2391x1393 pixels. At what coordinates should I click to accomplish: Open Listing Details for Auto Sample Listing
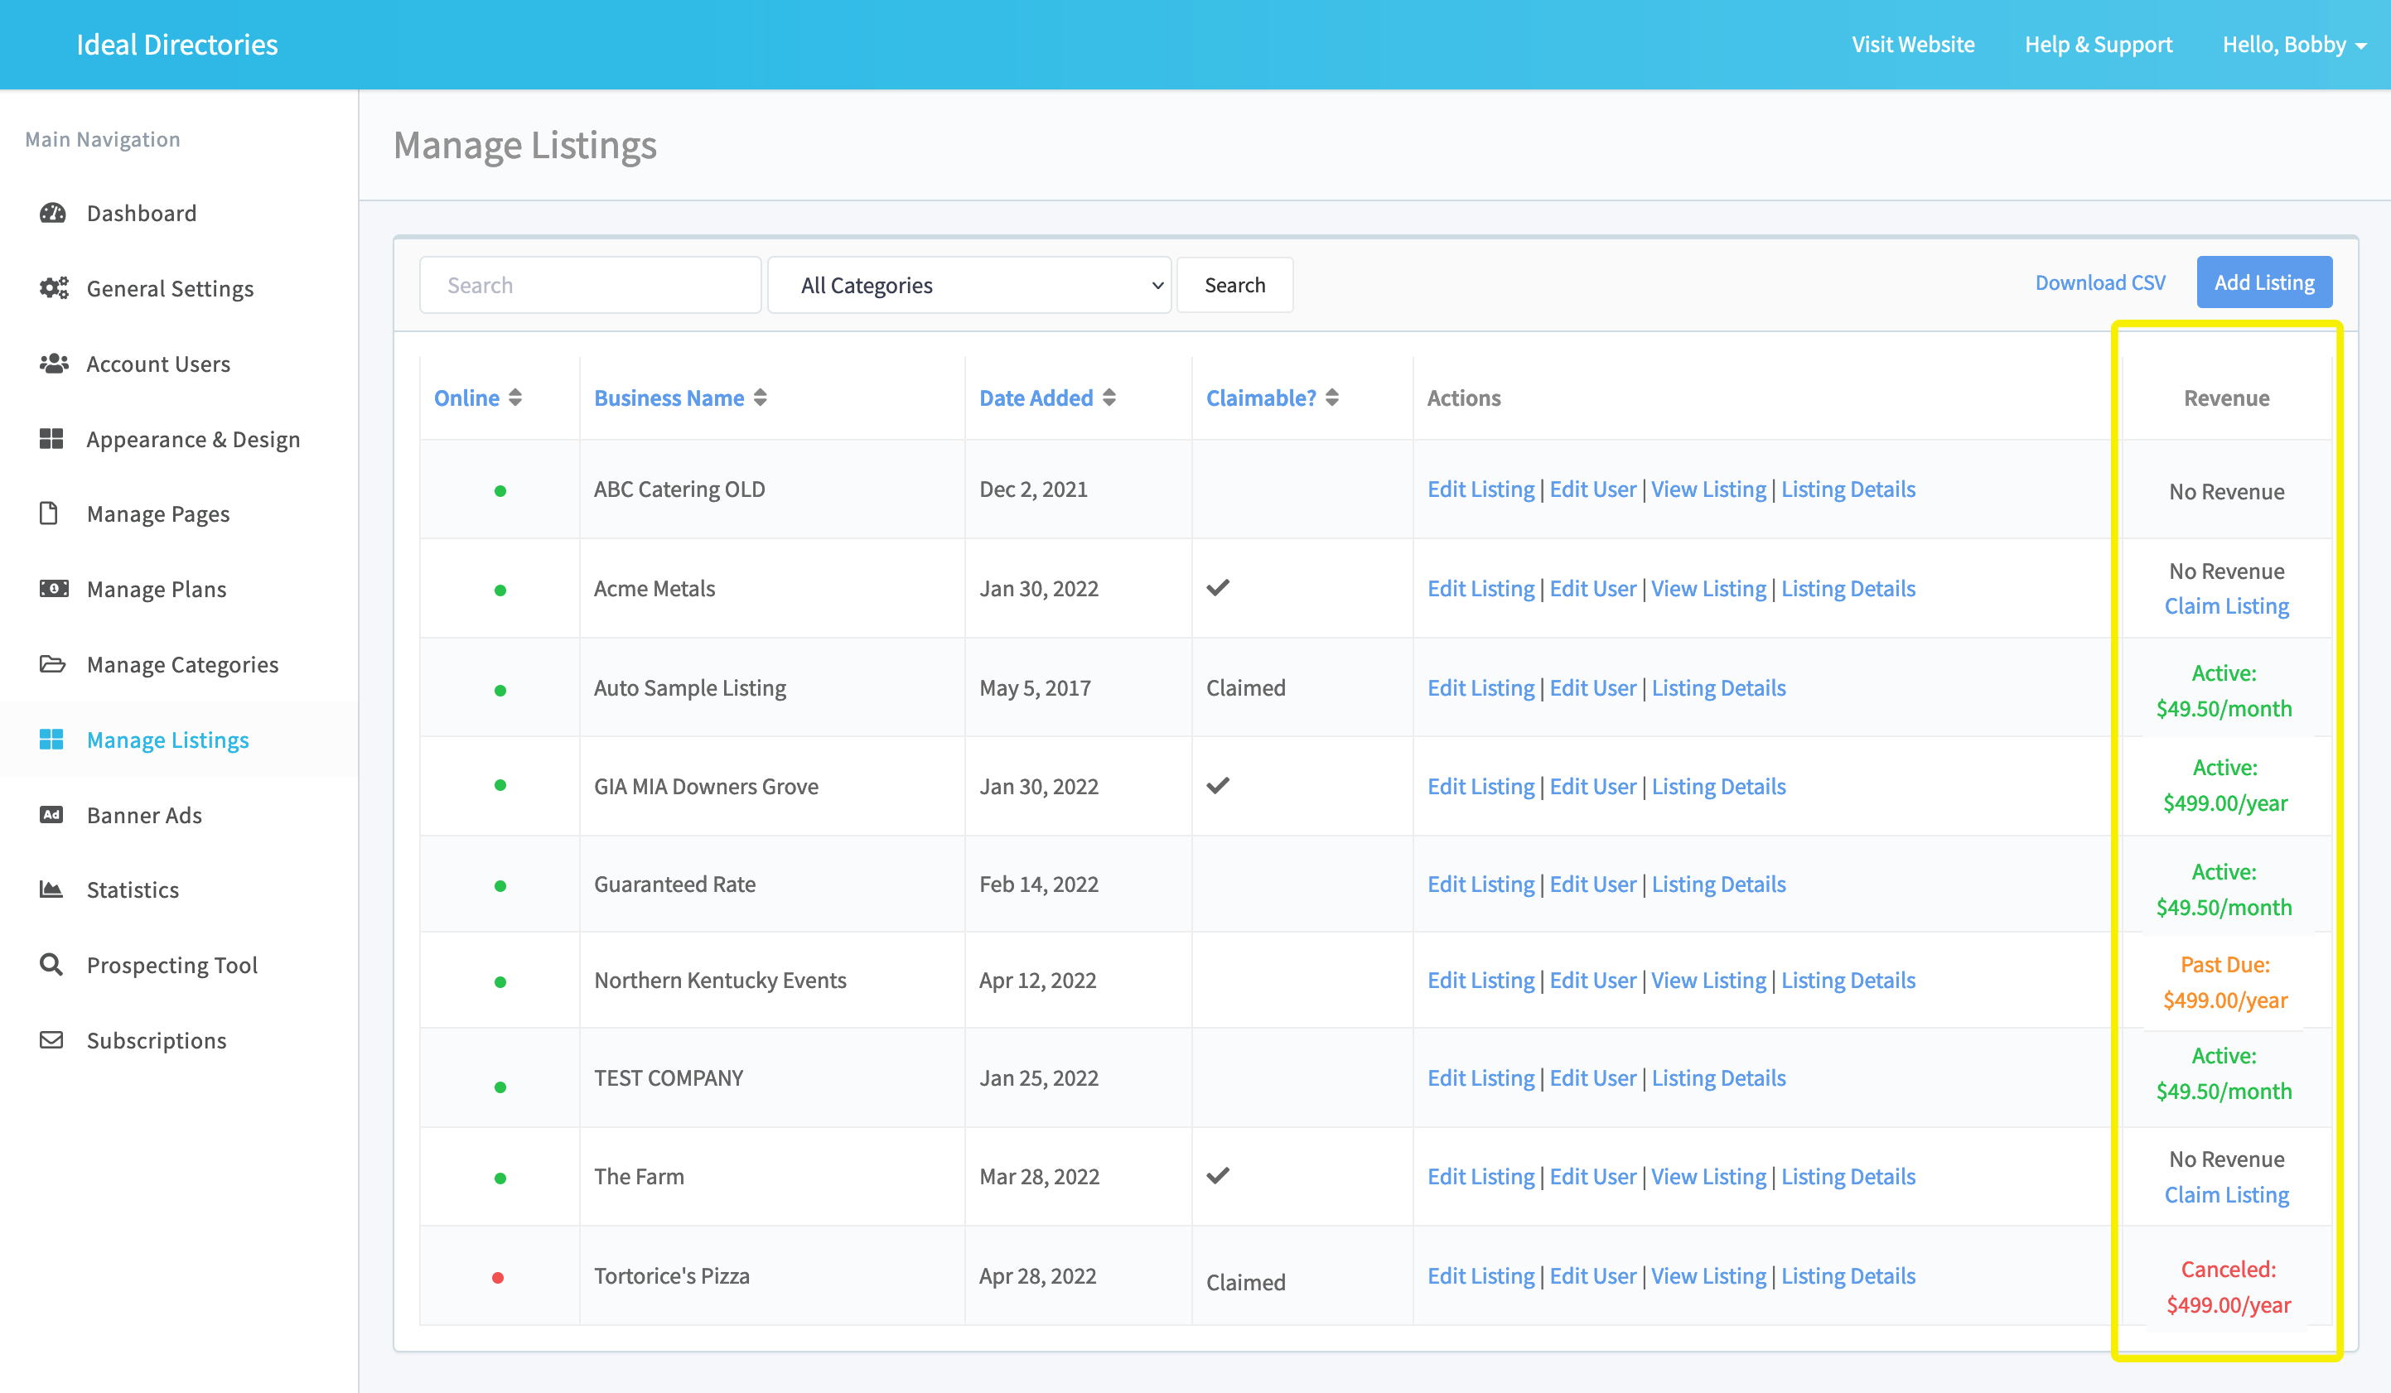coord(1718,688)
